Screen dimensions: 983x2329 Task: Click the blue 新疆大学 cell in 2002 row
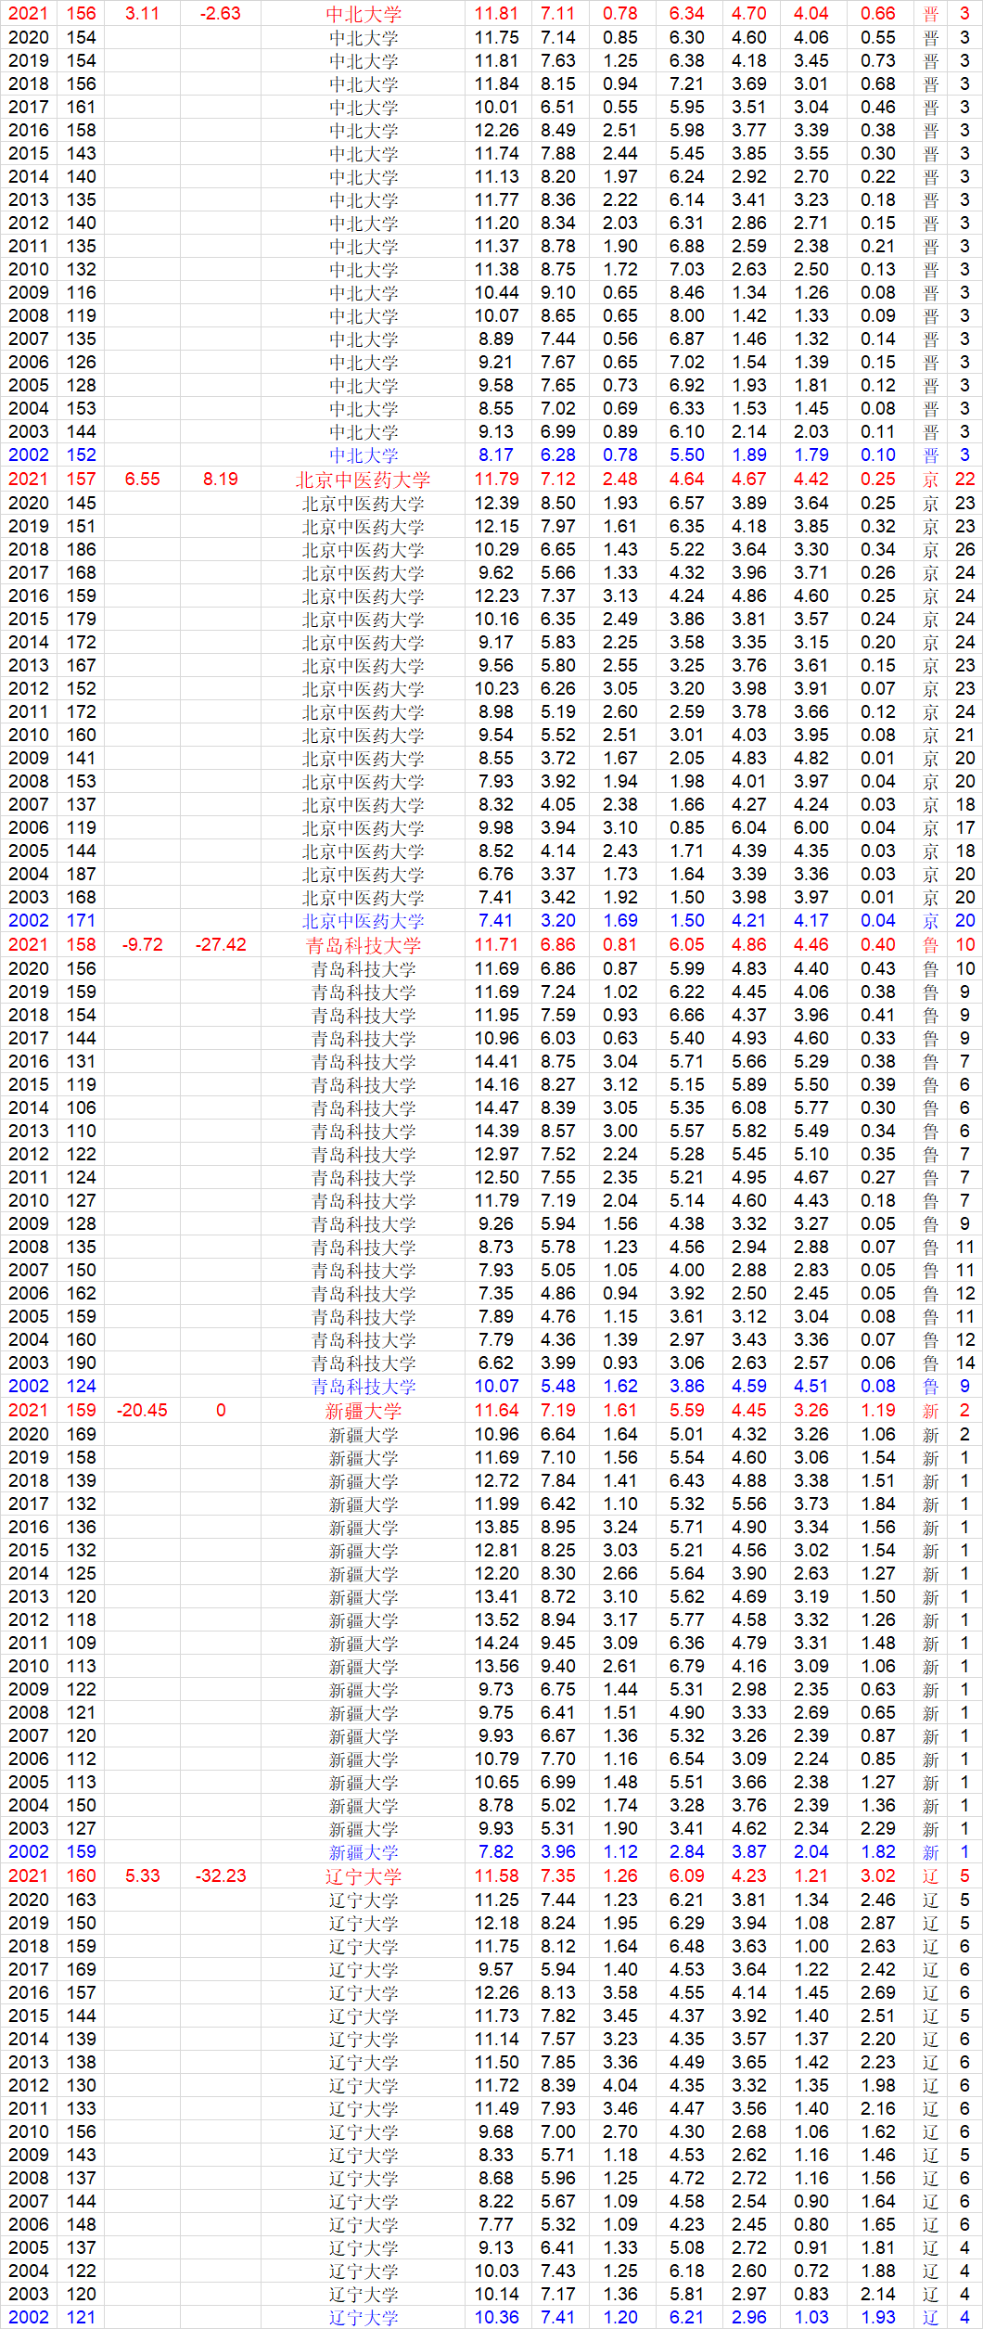(x=364, y=1852)
